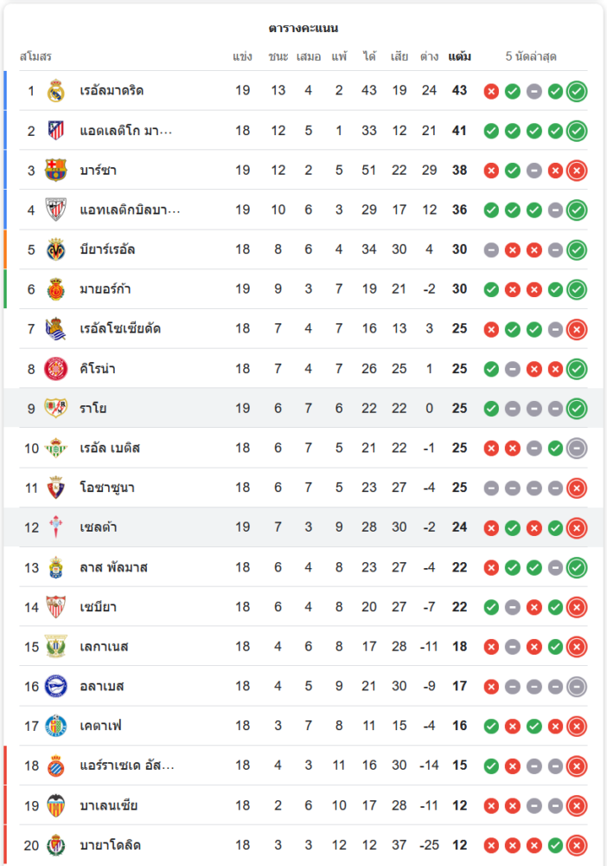This screenshot has width=607, height=866.
Task: Click the Real Sociedad club crest
Action: (56, 329)
